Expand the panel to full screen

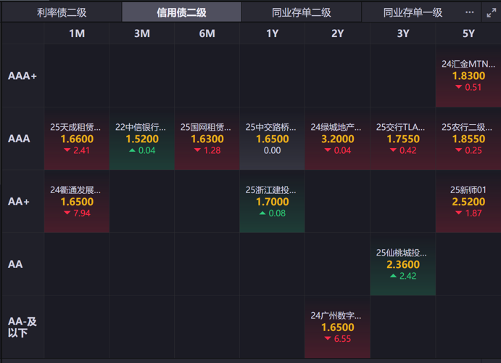pyautogui.click(x=492, y=13)
